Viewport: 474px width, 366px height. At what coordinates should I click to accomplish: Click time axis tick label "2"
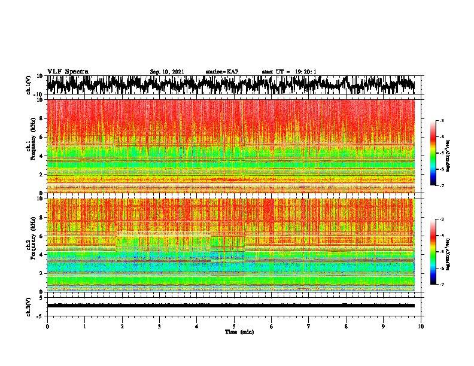click(x=122, y=327)
